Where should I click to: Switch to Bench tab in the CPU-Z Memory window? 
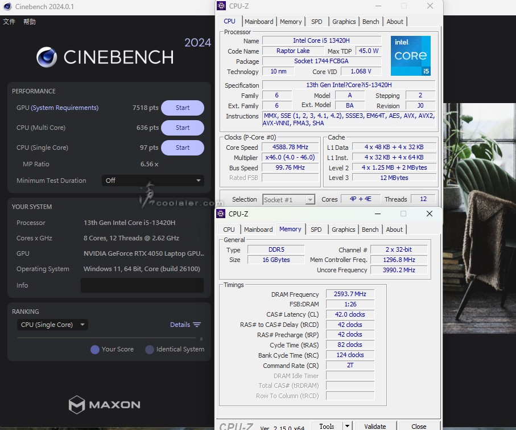pyautogui.click(x=370, y=230)
